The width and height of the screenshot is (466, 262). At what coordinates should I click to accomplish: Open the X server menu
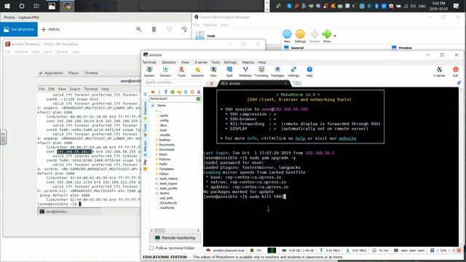[x=201, y=62]
